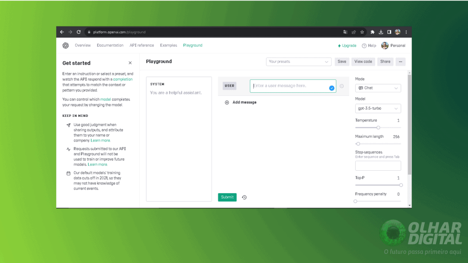Open the Mode dropdown showing Chat
468x263 pixels.
pos(378,88)
